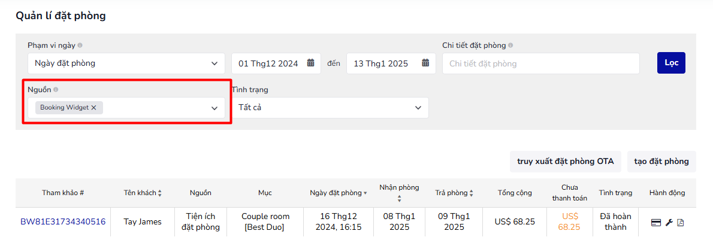
Task: Click truy xuất đặt phòng OTA button
Action: [565, 162]
